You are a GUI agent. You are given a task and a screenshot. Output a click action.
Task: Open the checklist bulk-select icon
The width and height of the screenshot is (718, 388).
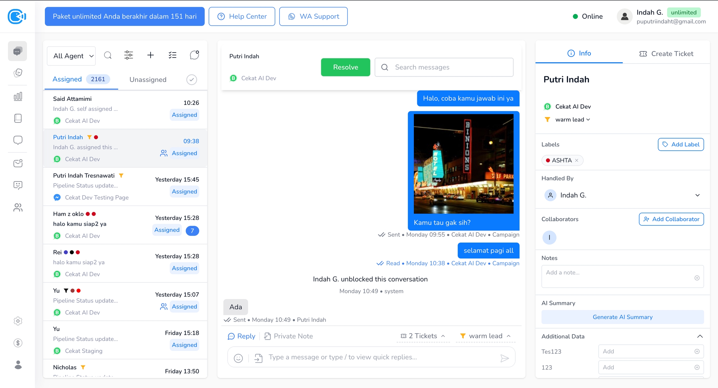[x=172, y=55]
